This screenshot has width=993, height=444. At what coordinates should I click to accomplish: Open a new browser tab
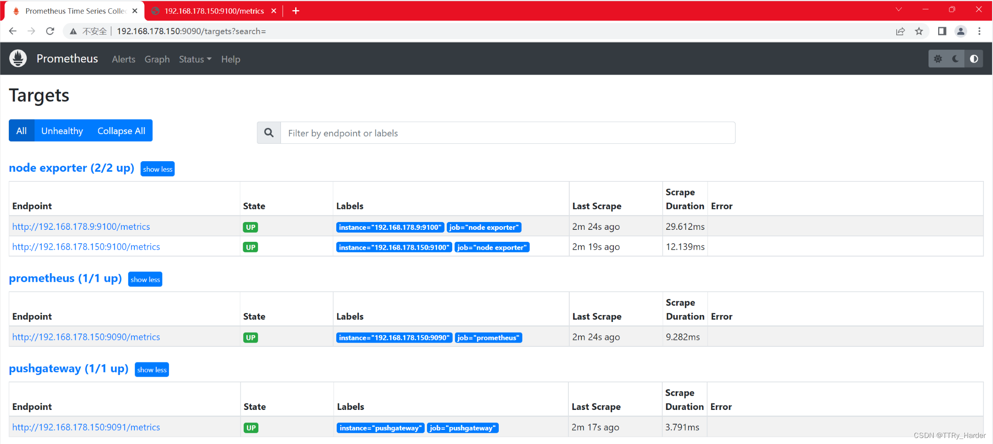[x=296, y=11]
